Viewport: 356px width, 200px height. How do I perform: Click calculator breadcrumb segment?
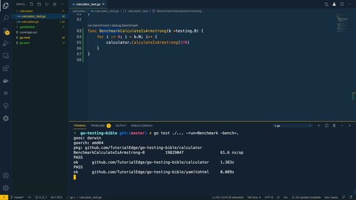[x=79, y=11]
